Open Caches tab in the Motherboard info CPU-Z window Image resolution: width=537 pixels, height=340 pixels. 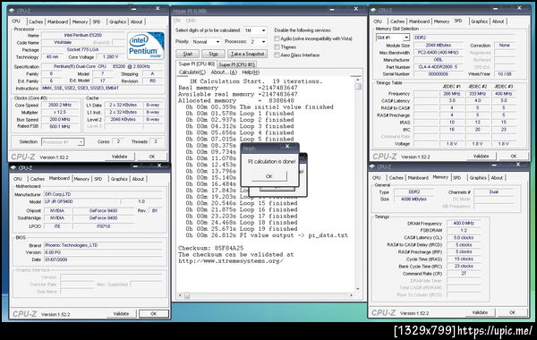pyautogui.click(x=38, y=179)
